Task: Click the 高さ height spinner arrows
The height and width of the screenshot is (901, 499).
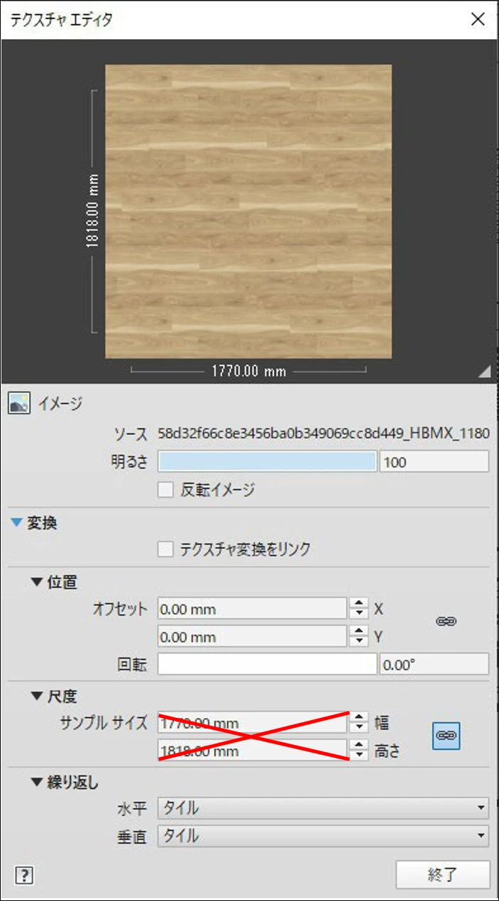Action: click(x=359, y=750)
